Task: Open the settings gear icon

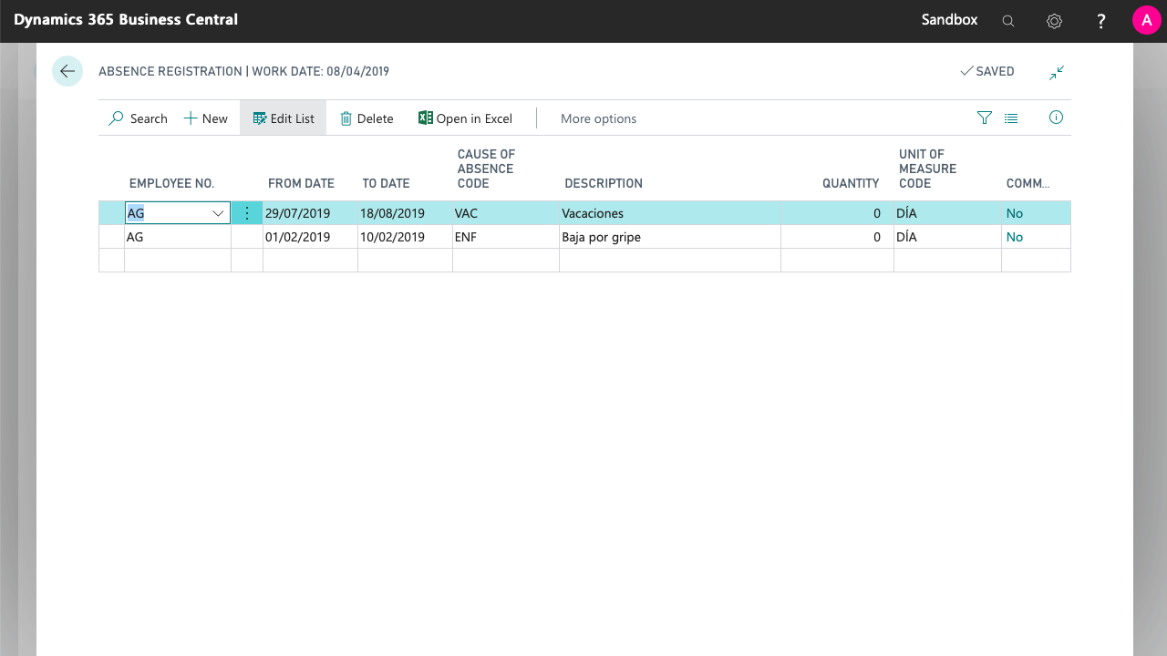Action: pyautogui.click(x=1054, y=21)
